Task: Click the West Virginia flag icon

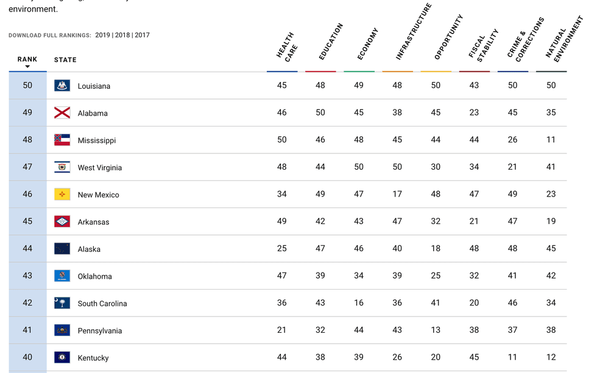Action: tap(62, 167)
